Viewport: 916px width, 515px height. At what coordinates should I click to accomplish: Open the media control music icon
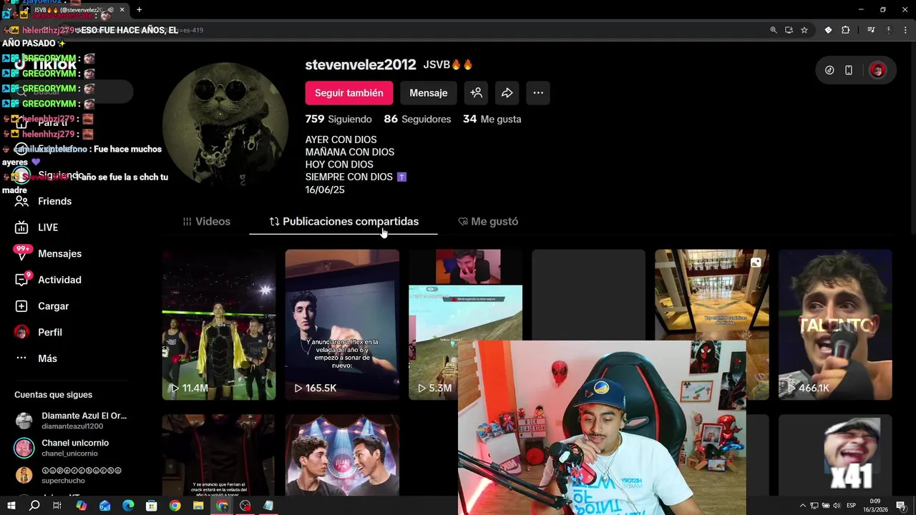pos(871,30)
